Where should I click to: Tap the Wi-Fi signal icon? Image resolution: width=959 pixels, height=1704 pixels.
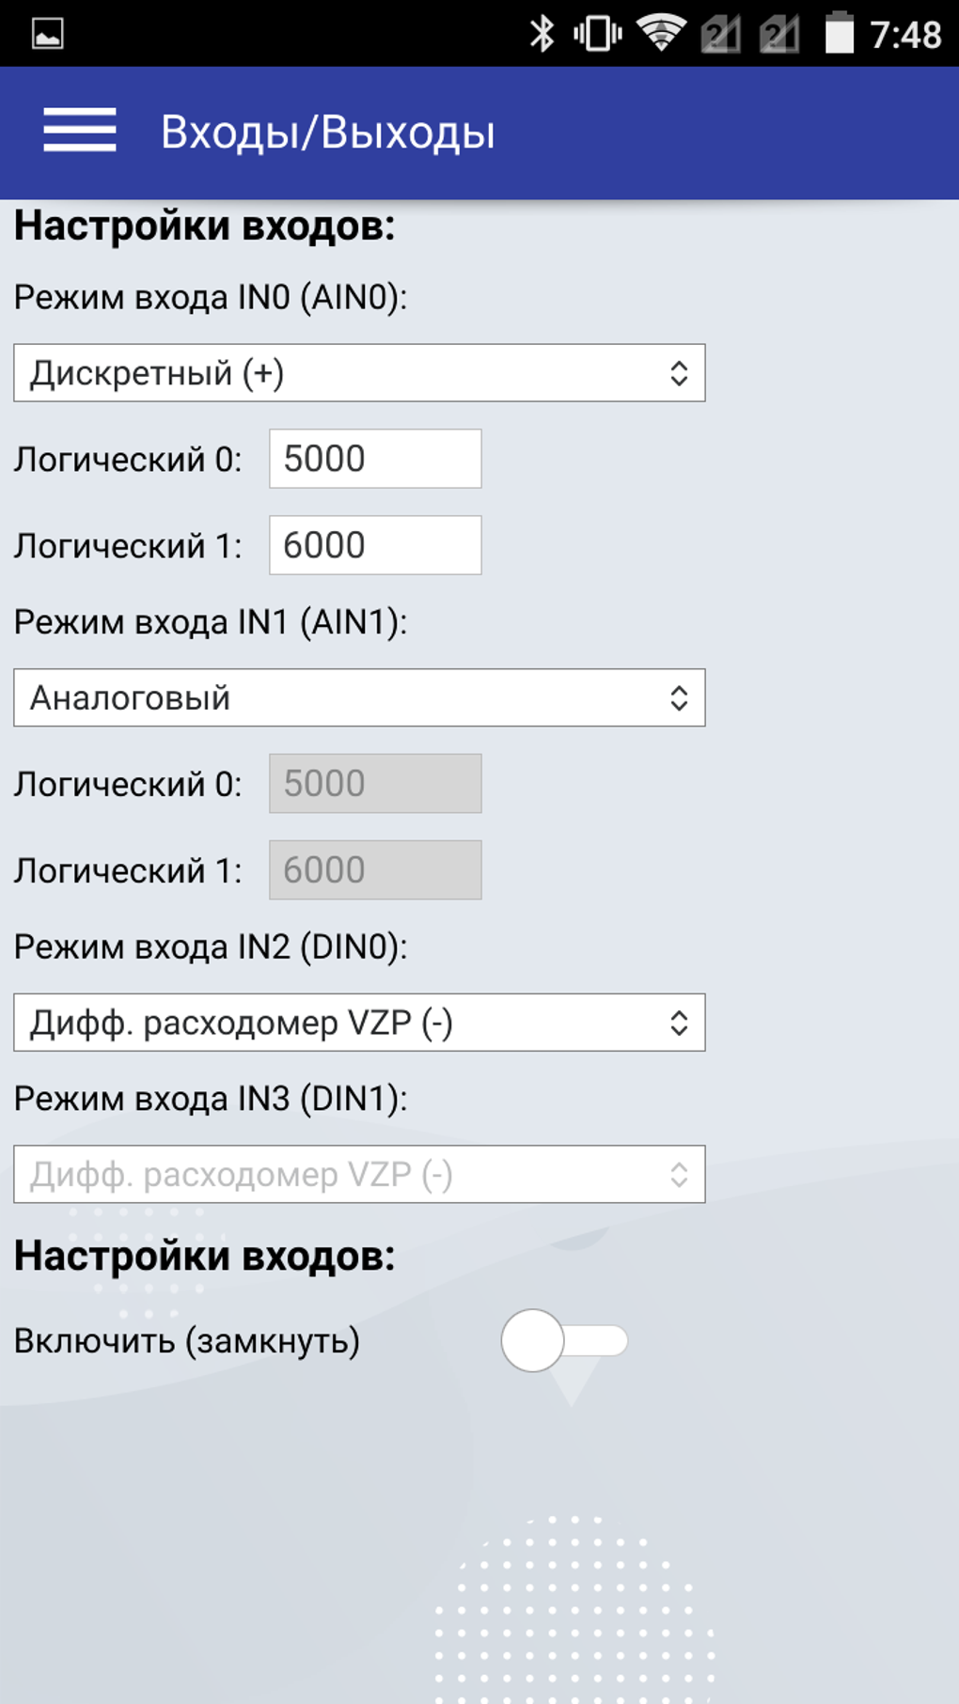click(663, 32)
